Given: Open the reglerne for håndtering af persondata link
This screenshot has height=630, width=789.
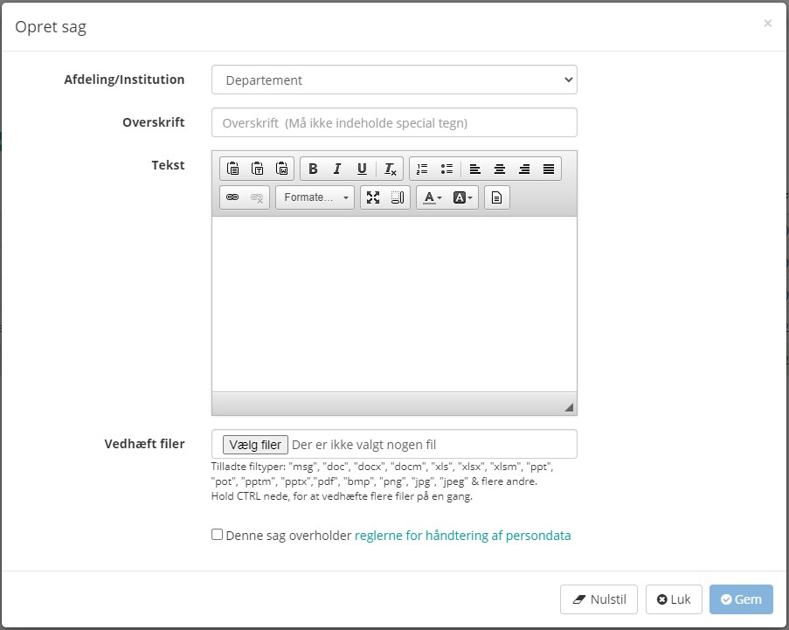Looking at the screenshot, I should [x=462, y=536].
